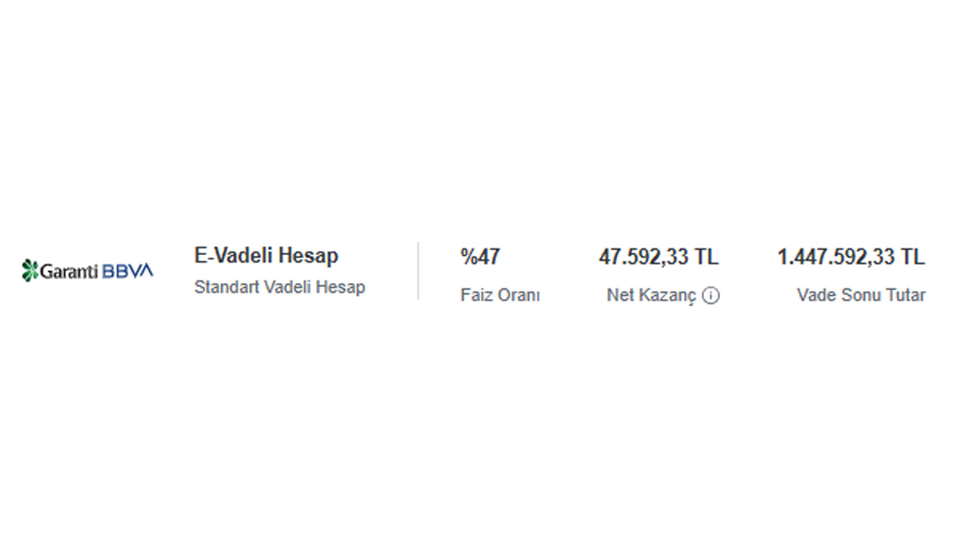This screenshot has height=545, width=969.
Task: Select the E-Vadeli Hesap title
Action: click(266, 256)
